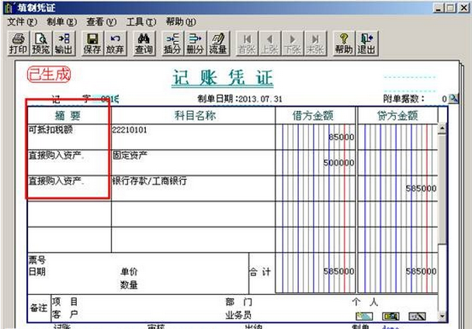
Task: Open the 文件(F) menu
Action: (x=22, y=23)
